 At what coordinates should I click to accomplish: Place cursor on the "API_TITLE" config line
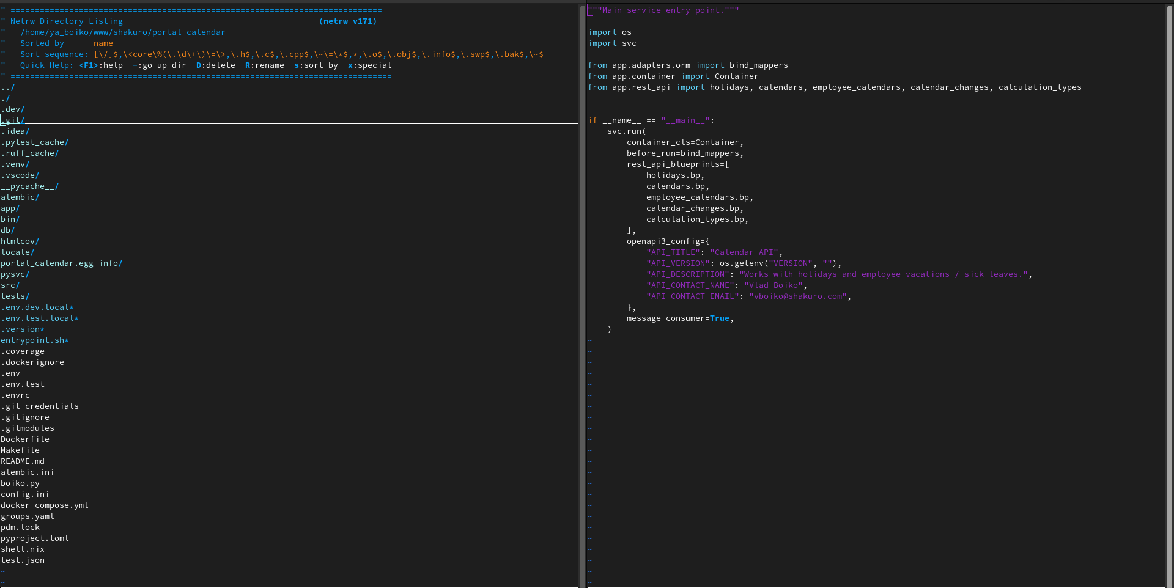(x=714, y=252)
